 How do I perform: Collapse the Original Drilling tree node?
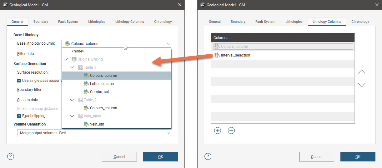pyautogui.click(x=66, y=59)
